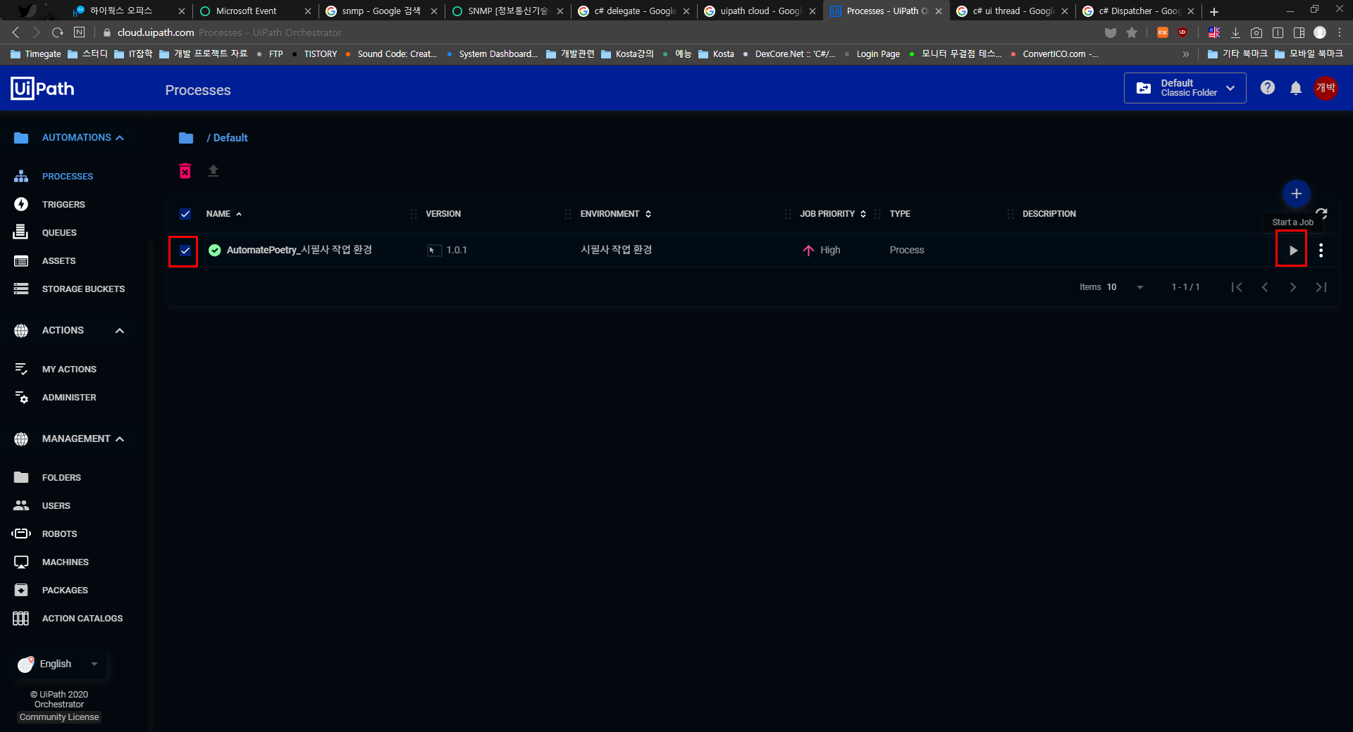This screenshot has height=732, width=1353.
Task: Toggle the select-all checkbox in header
Action: point(185,214)
